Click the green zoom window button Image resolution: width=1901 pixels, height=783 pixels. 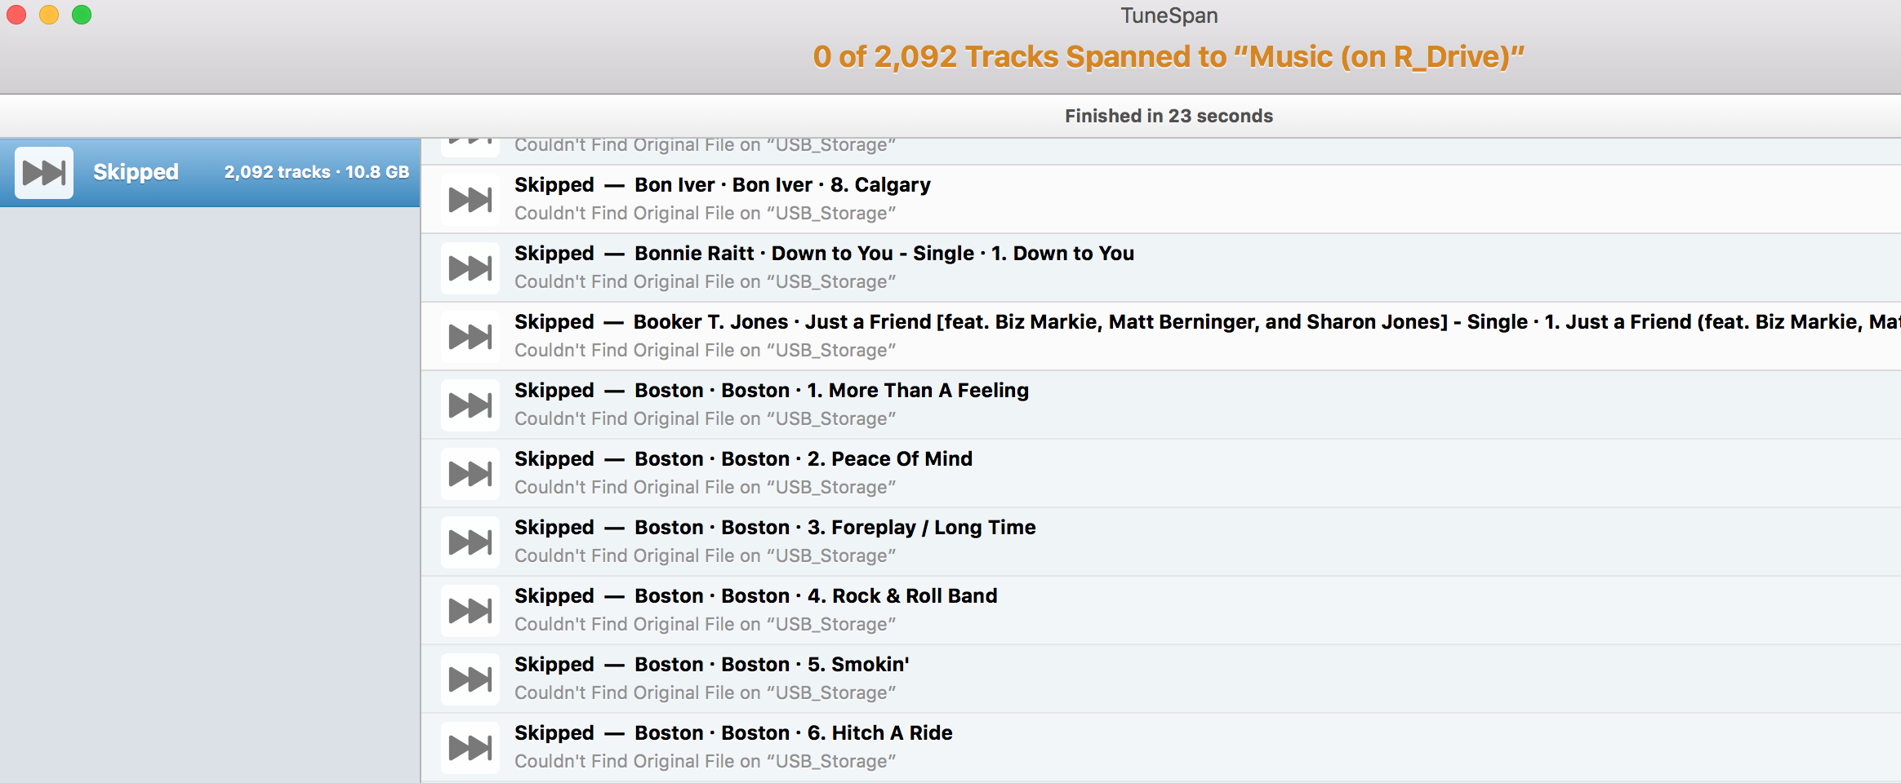[x=82, y=15]
